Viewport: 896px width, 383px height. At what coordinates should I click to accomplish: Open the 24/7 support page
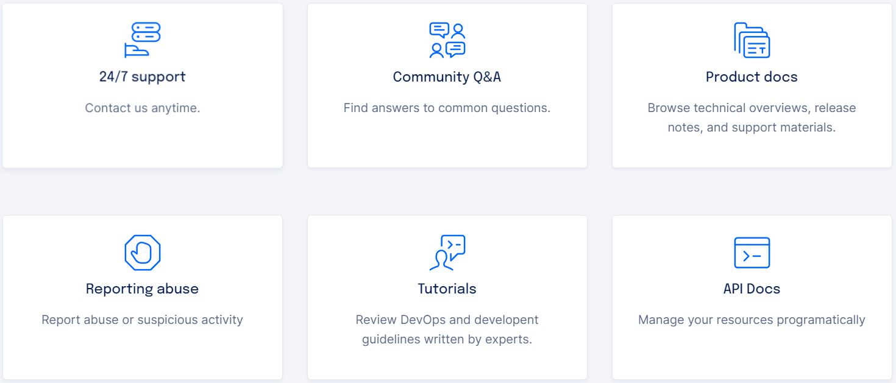click(143, 76)
